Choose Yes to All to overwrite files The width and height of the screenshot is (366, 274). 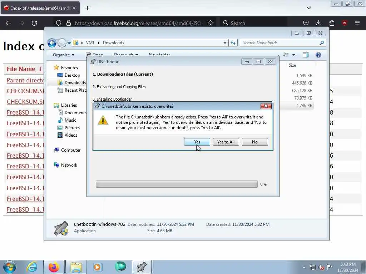tap(226, 142)
